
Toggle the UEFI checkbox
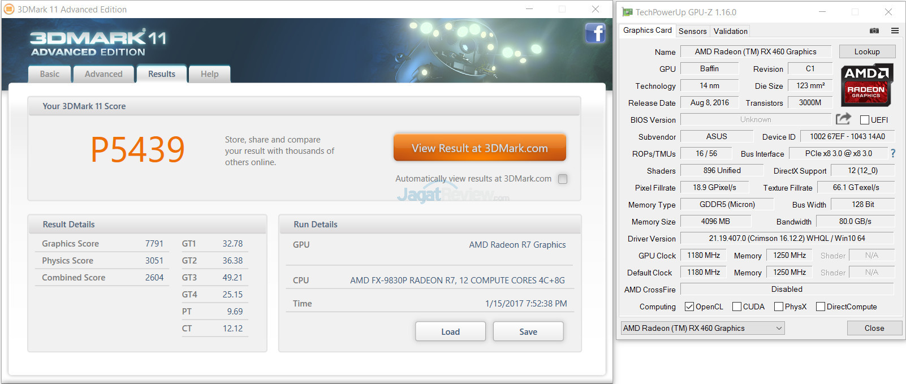[x=864, y=120]
